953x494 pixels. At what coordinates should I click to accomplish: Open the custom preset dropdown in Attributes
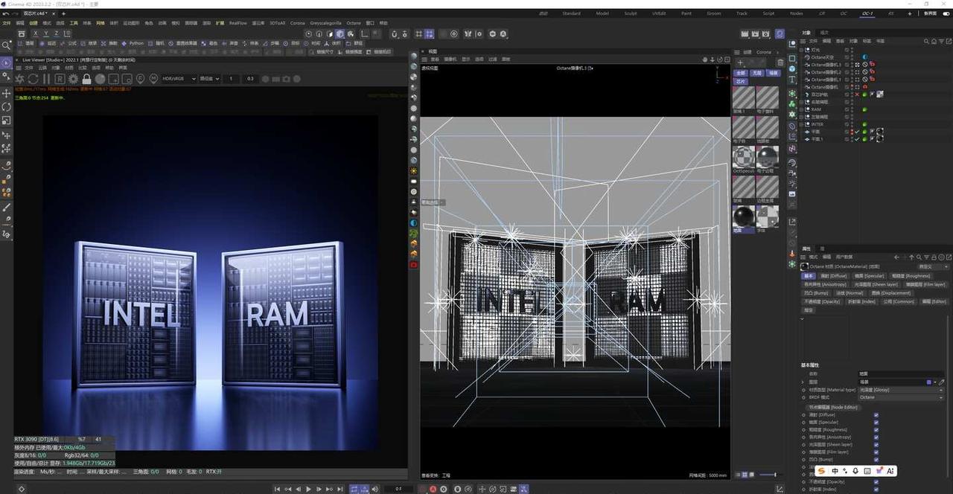(x=934, y=266)
